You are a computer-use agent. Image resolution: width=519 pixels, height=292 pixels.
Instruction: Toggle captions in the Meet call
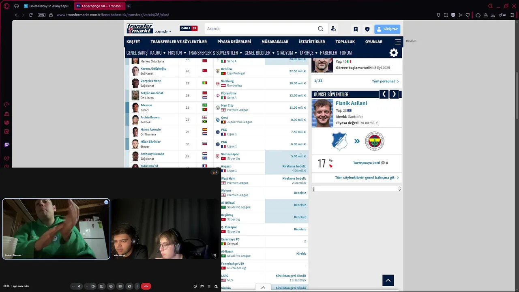coord(120,286)
